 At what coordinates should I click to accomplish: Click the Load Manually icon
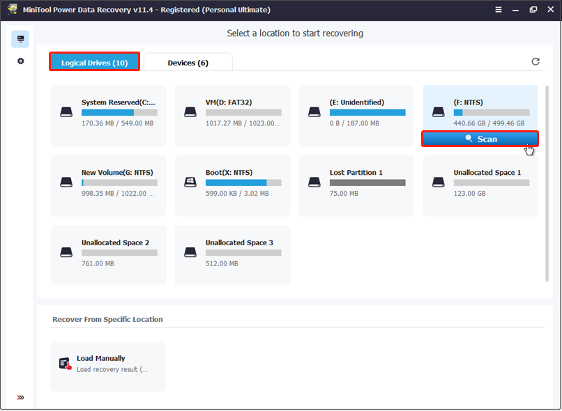click(66, 364)
